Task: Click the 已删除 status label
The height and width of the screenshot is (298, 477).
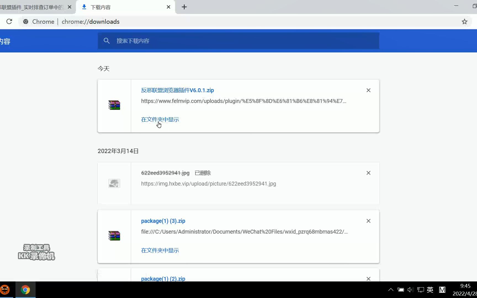Action: pos(203,173)
